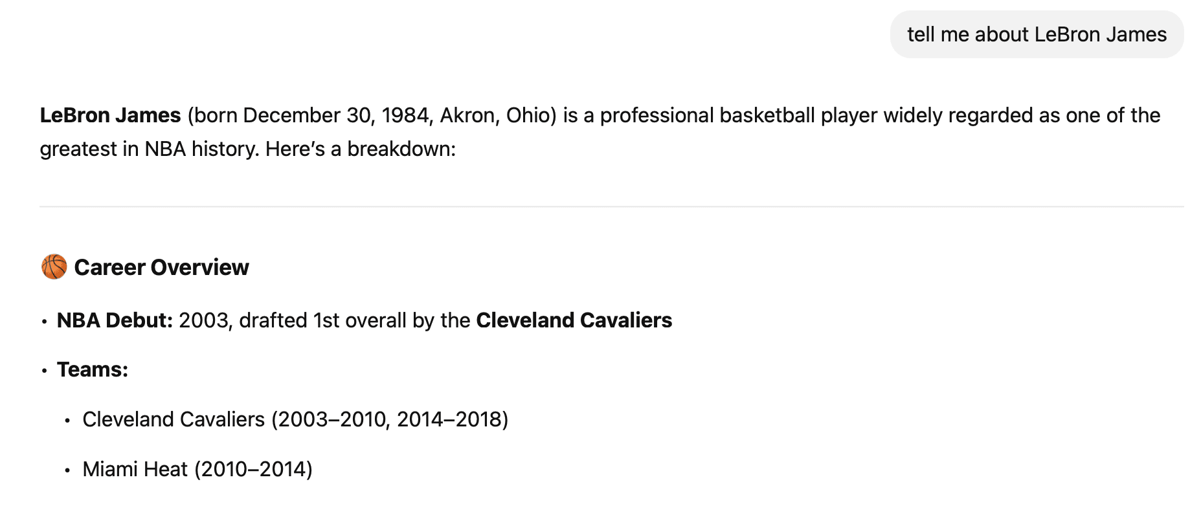Click the text Akron, Ohio
The width and height of the screenshot is (1201, 506).
coord(495,115)
